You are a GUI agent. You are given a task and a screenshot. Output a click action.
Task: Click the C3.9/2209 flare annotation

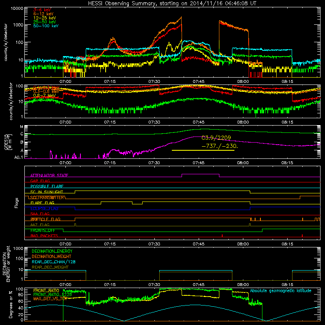[x=216, y=138]
